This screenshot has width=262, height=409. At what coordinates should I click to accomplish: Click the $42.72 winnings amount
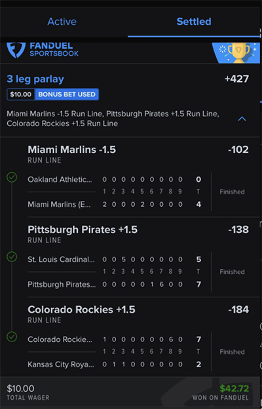click(234, 389)
